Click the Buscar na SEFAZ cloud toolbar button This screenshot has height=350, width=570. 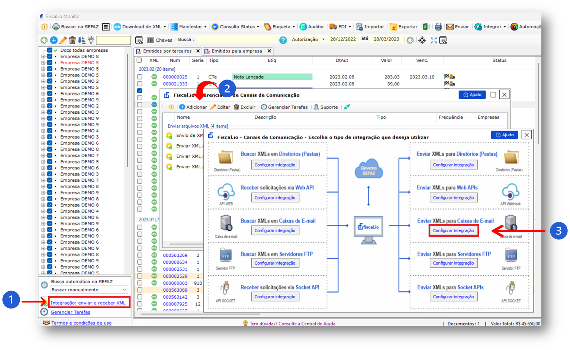tap(75, 27)
